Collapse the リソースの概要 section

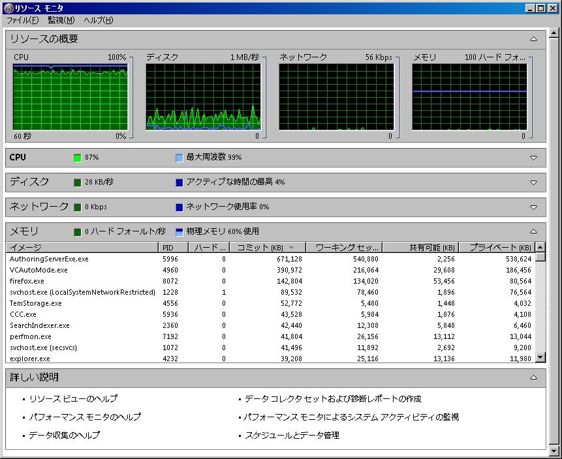pos(533,39)
